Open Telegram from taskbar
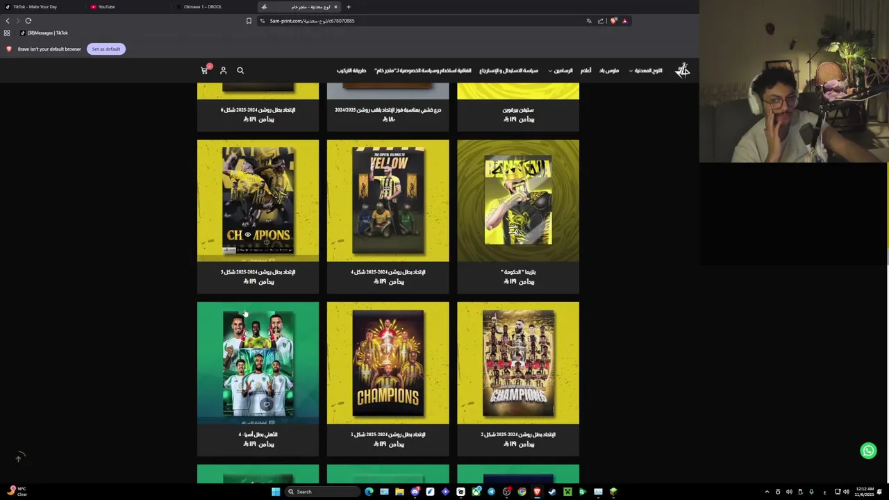889x500 pixels. [x=491, y=492]
